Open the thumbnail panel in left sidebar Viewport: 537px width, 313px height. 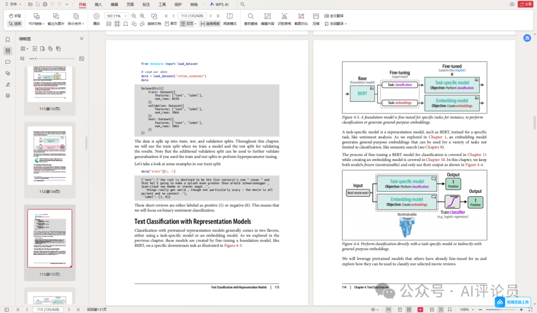[x=8, y=51]
